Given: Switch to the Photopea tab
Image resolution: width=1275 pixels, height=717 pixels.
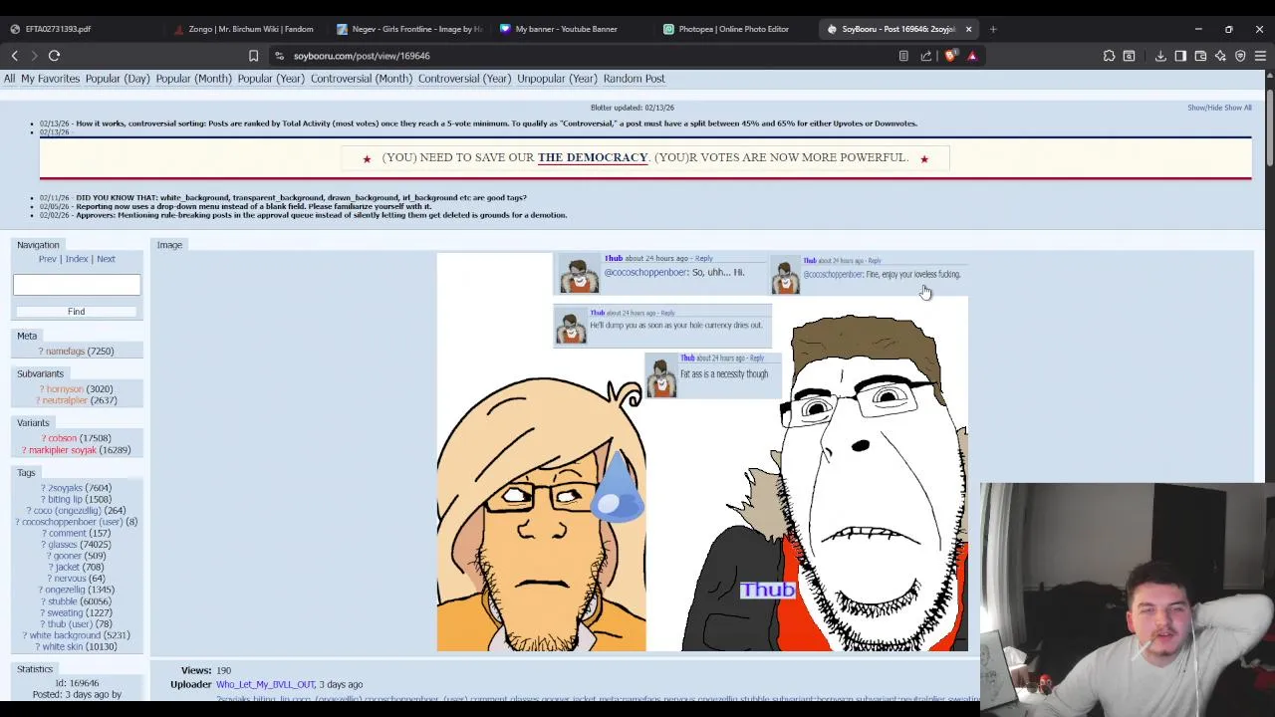Looking at the screenshot, I should [736, 29].
